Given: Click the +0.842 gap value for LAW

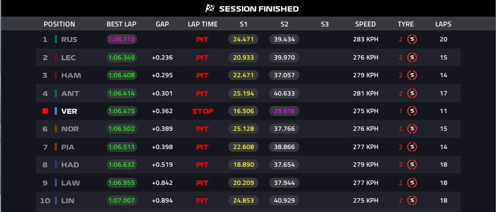Looking at the screenshot, I should click(162, 183).
